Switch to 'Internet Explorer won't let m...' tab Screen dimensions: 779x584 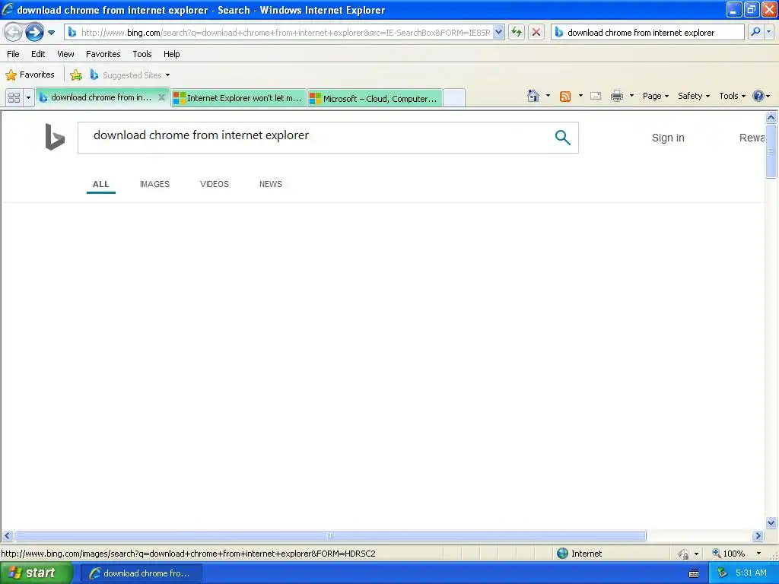coord(238,98)
